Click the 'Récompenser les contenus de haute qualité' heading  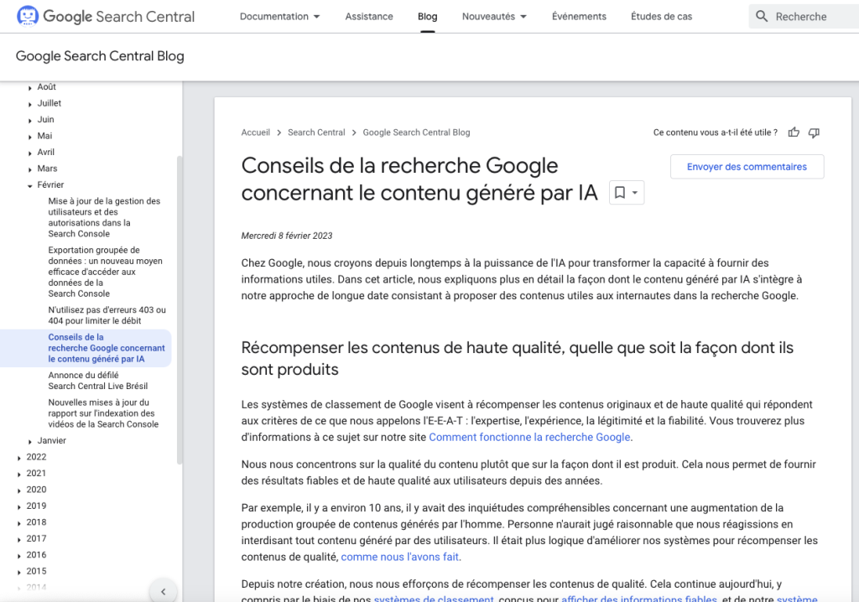[x=517, y=358]
